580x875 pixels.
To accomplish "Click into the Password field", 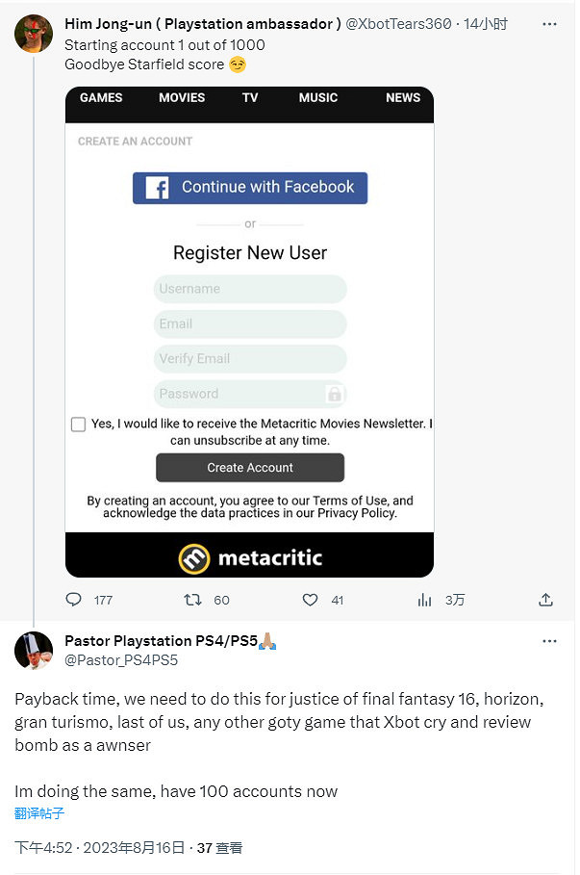I will [240, 394].
